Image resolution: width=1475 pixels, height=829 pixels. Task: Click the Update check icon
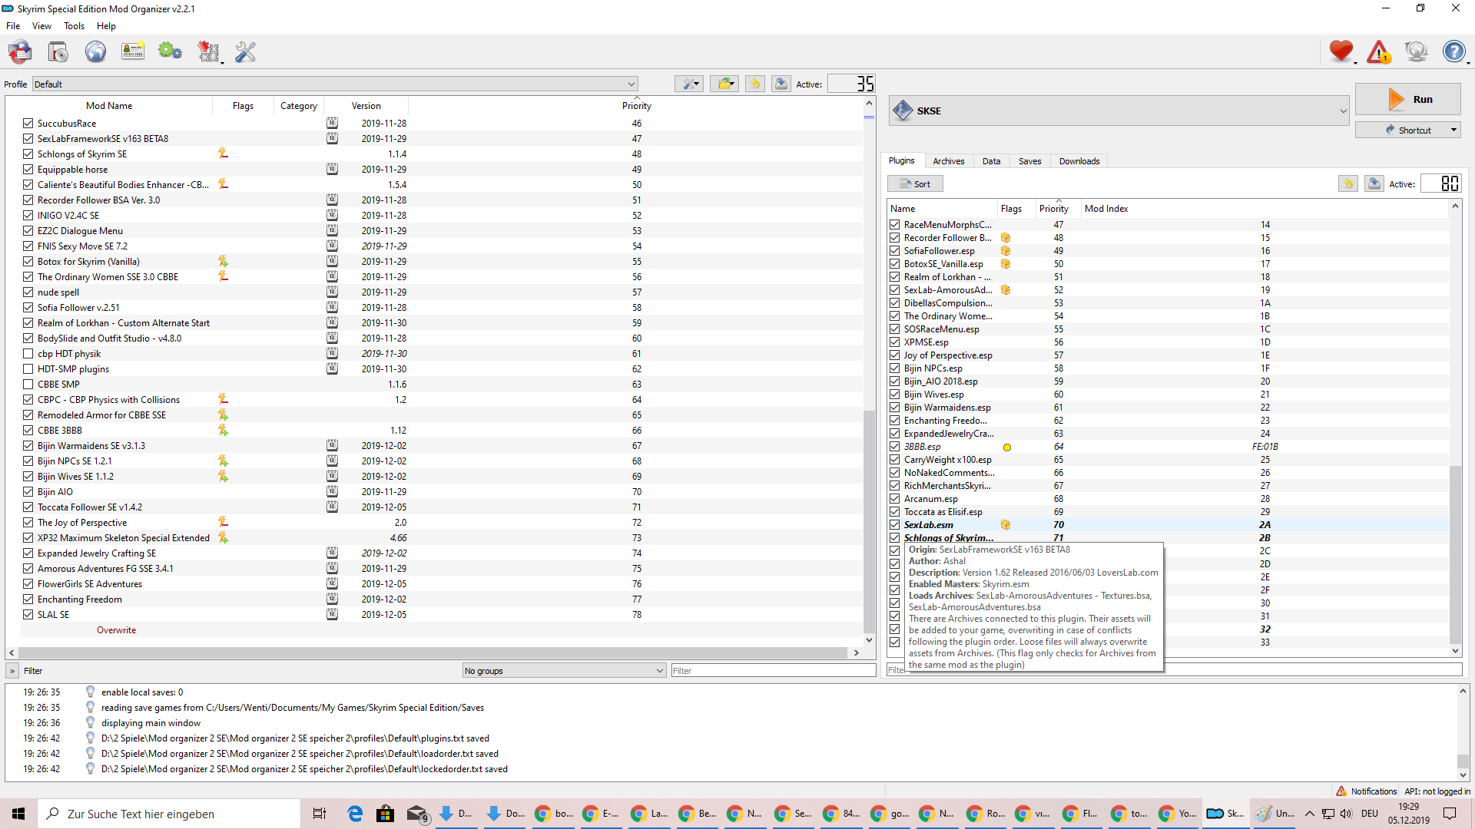pos(1417,51)
